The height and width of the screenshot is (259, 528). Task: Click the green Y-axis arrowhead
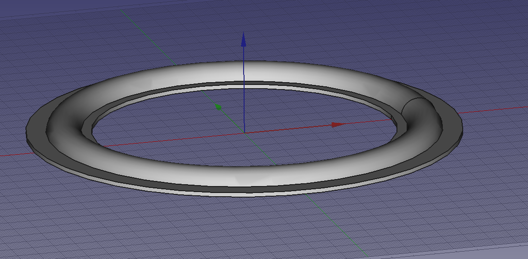point(218,107)
